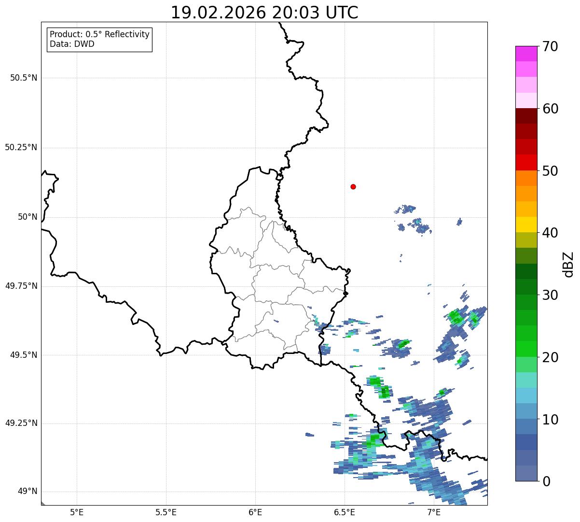Screen dimensions: 580x522
Task: Click the 49.75°N latitude label
Action: coord(21,286)
